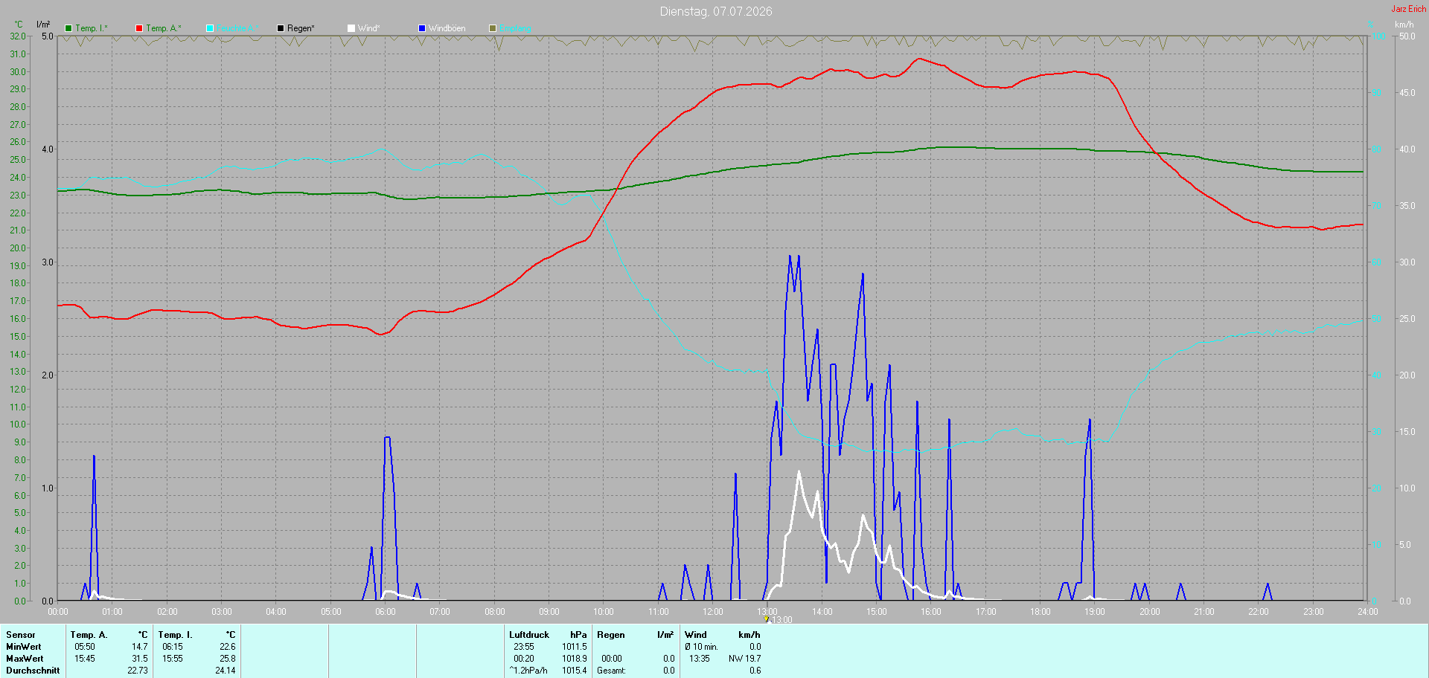Click the '50.0' value on the km/h axis
Image resolution: width=1429 pixels, height=678 pixels.
[1407, 36]
